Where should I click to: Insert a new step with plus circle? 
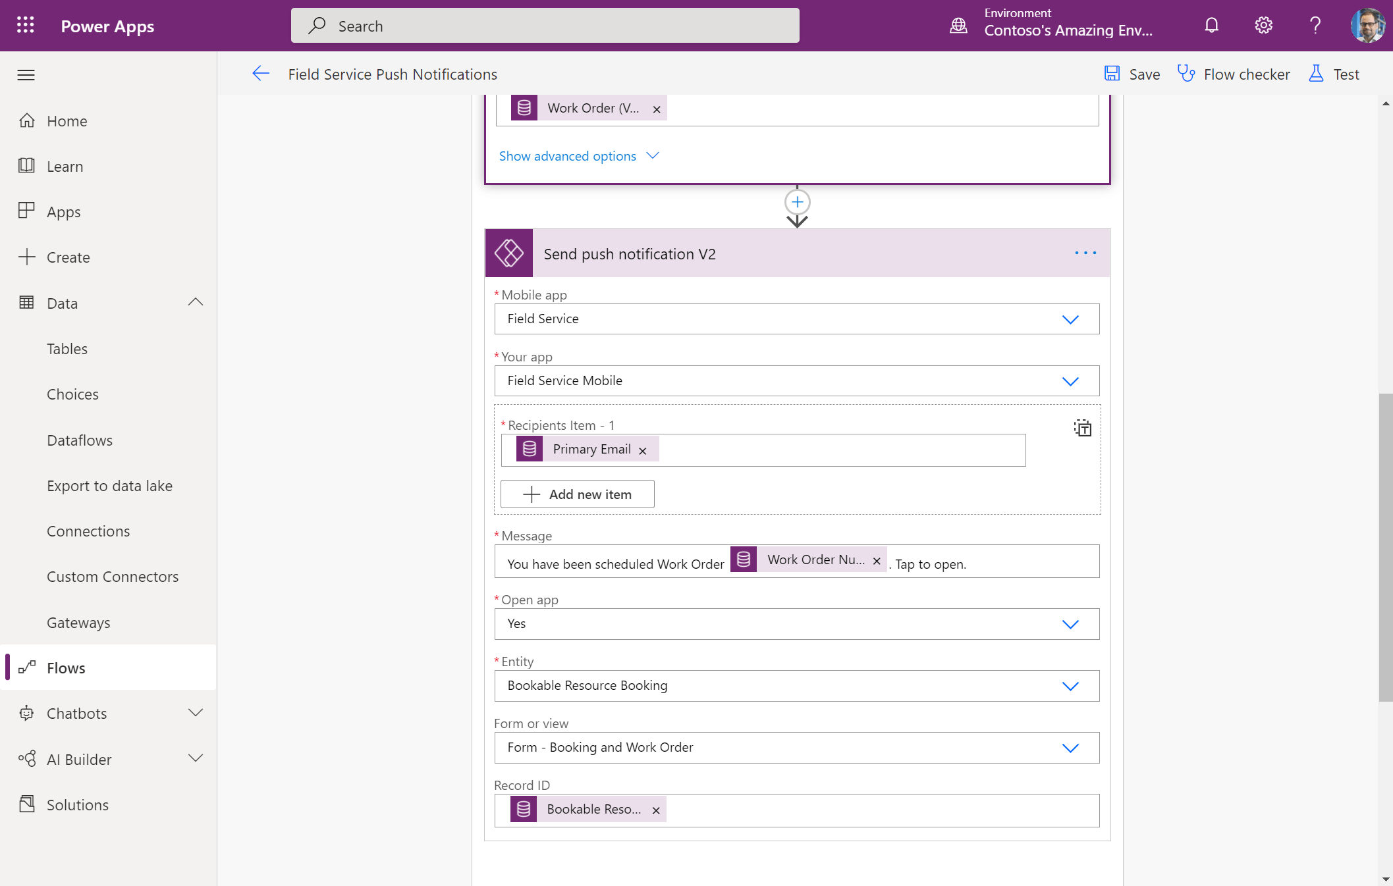pos(797,202)
